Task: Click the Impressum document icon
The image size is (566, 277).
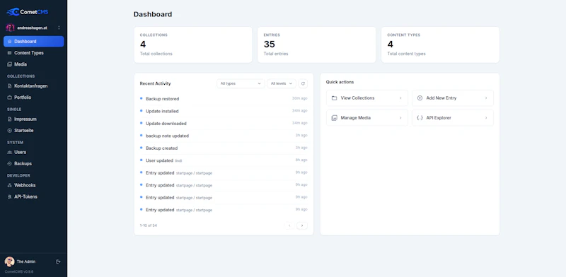Action: [9, 119]
